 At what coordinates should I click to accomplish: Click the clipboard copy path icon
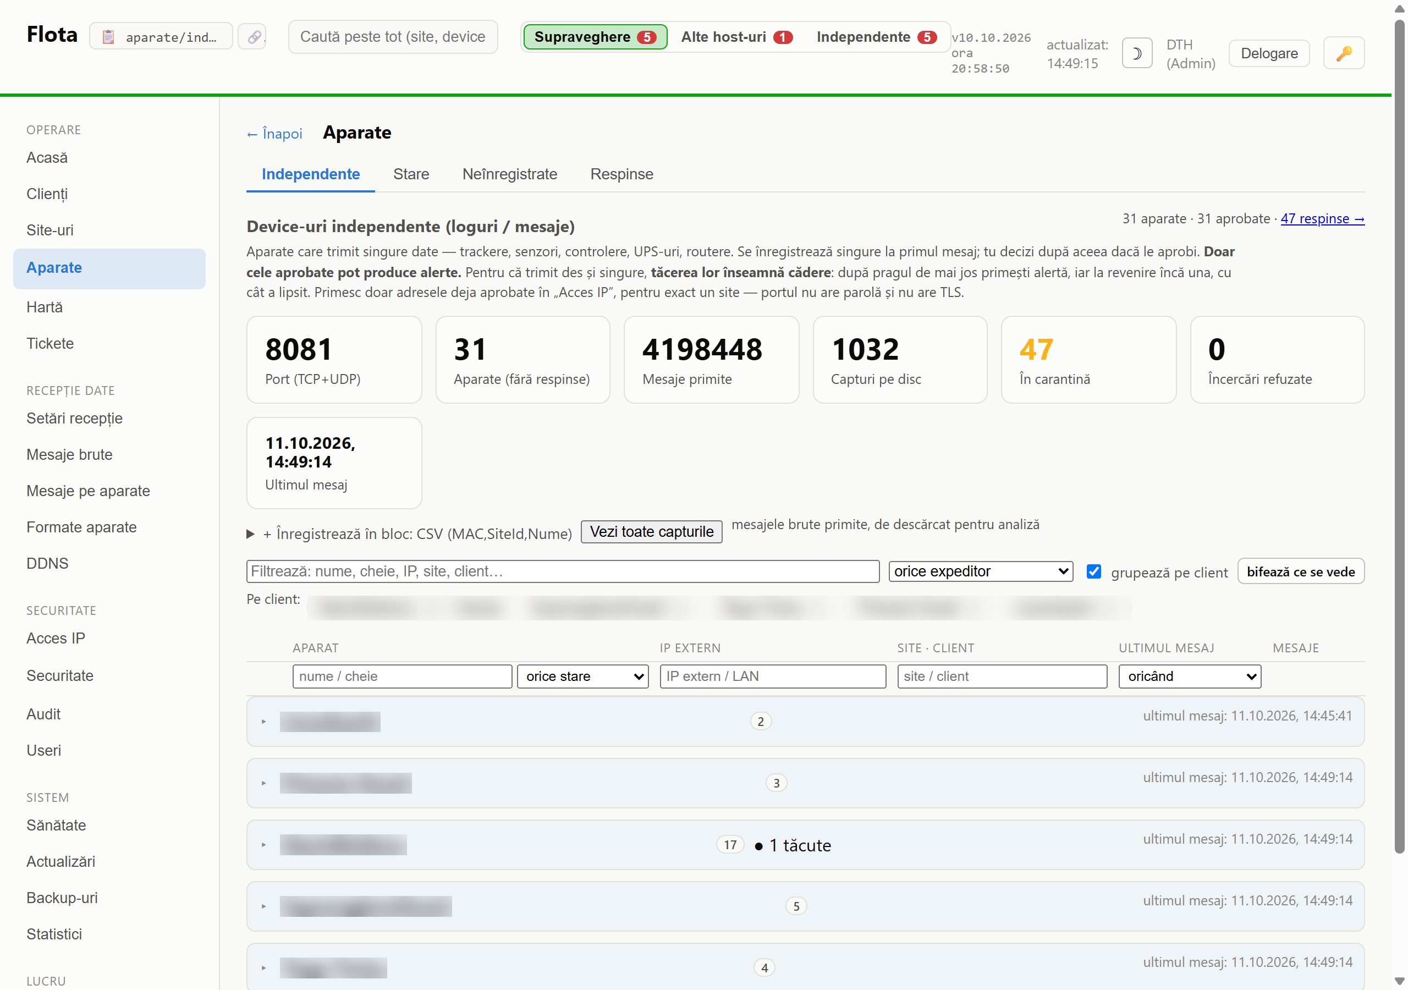pyautogui.click(x=108, y=37)
